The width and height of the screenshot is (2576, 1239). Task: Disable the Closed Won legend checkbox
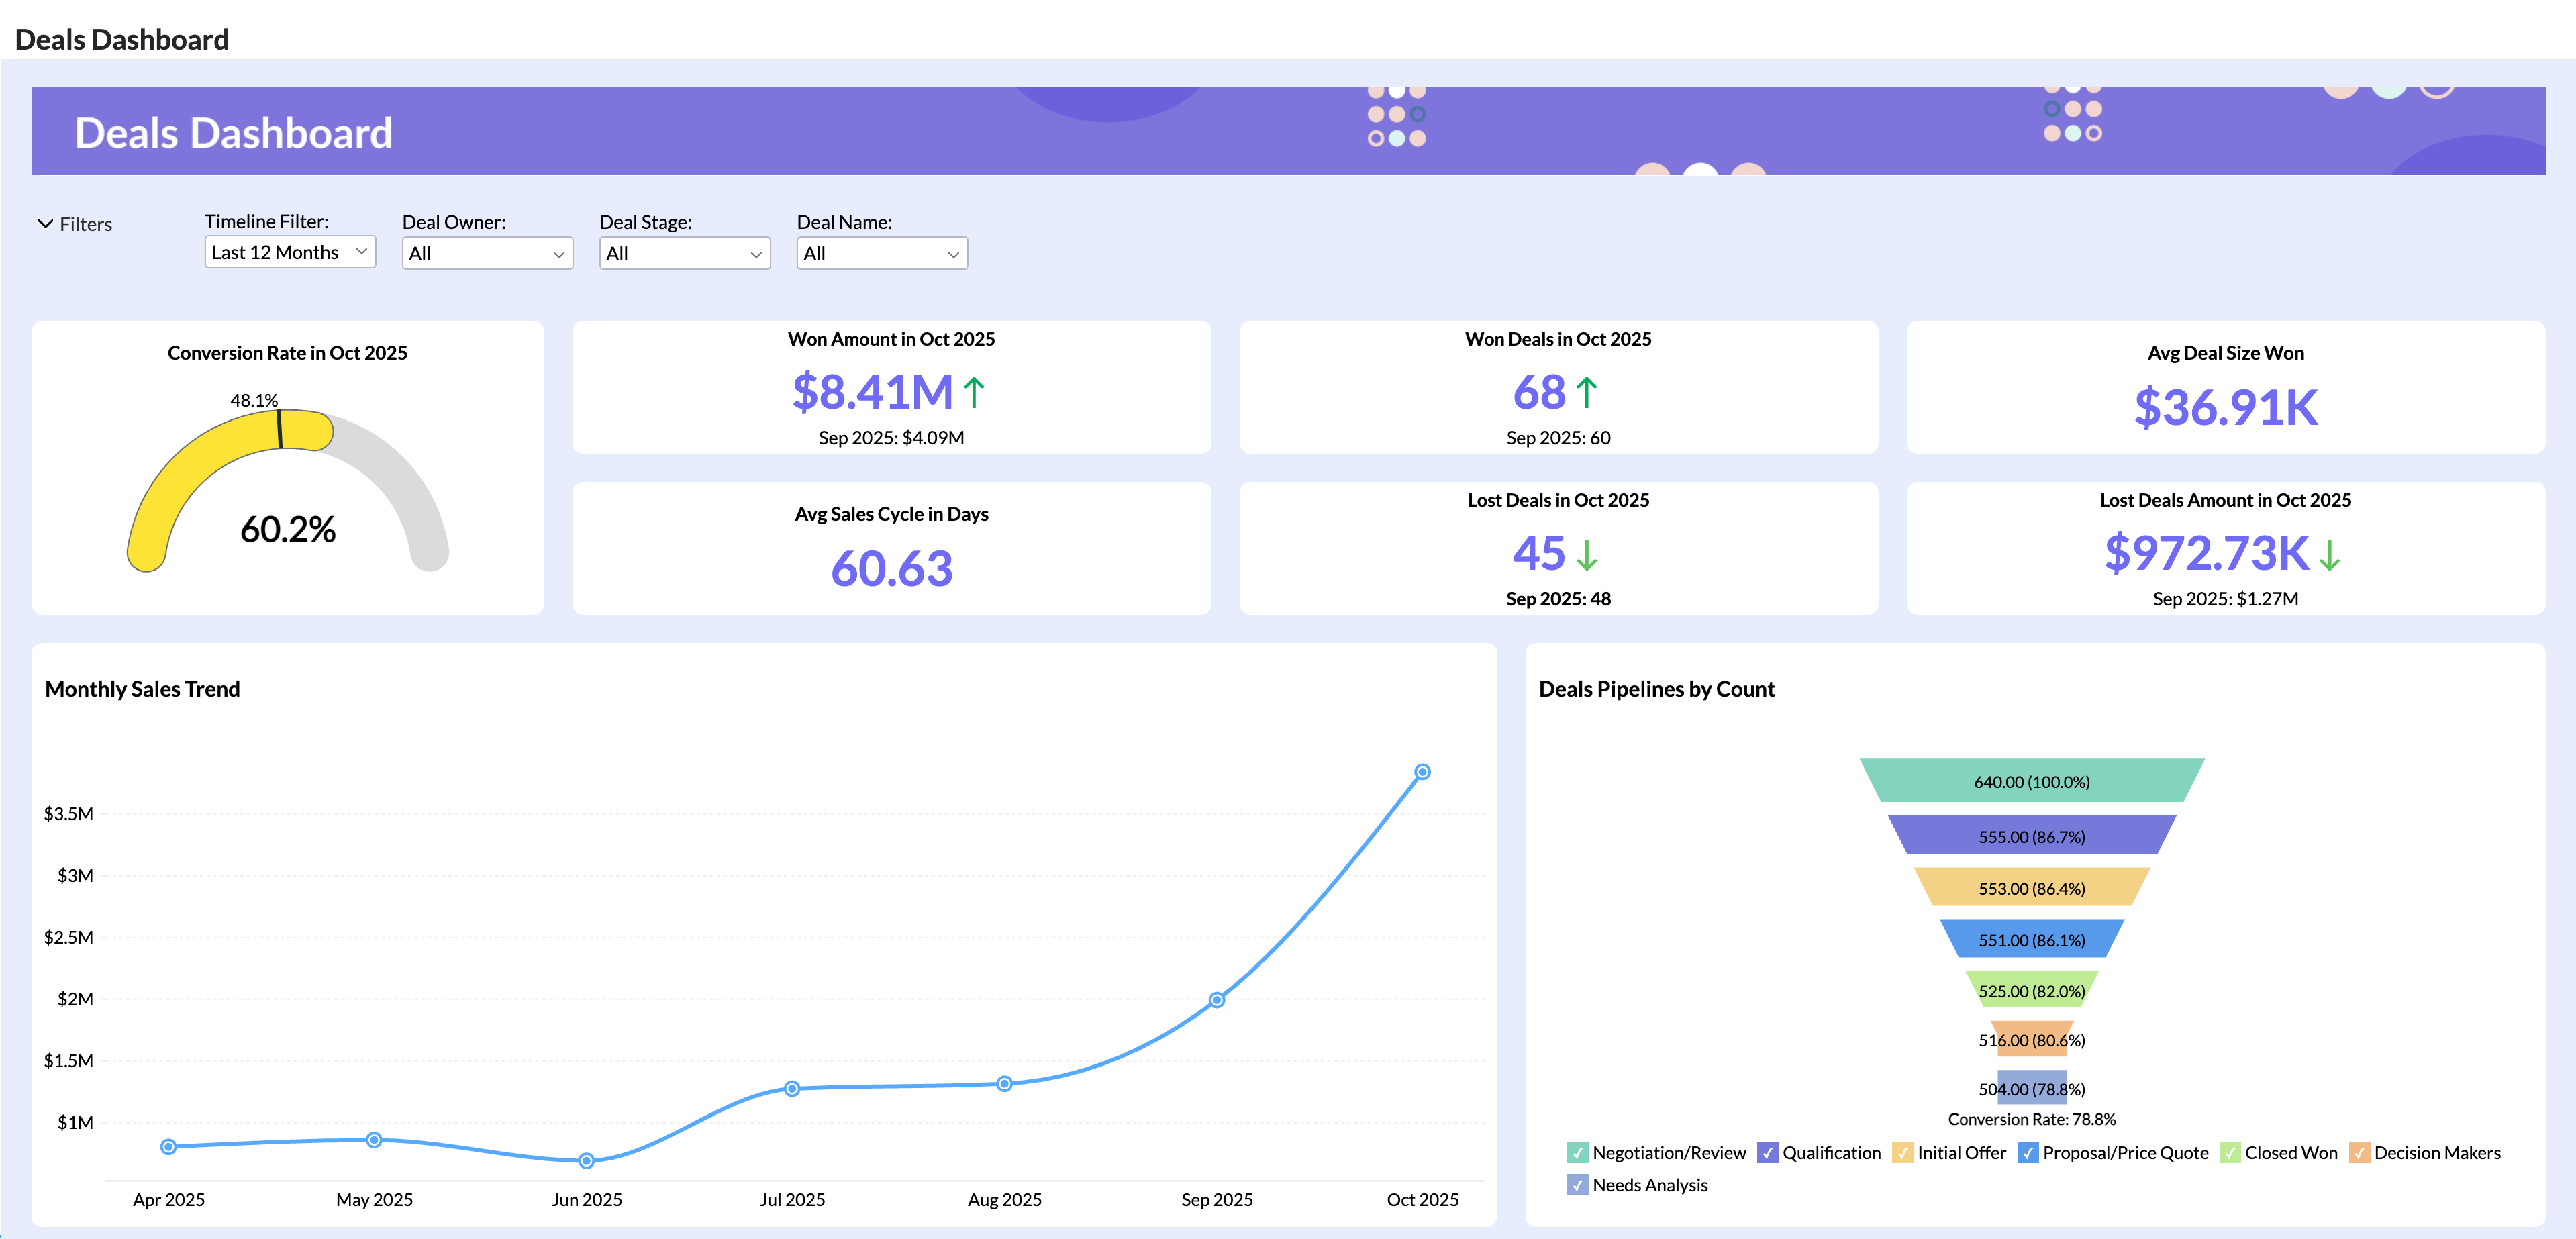point(2230,1152)
